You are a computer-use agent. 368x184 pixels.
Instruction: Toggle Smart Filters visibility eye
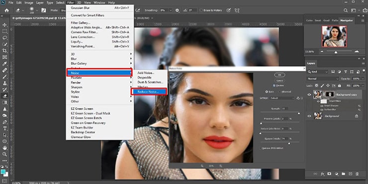(x=318, y=101)
